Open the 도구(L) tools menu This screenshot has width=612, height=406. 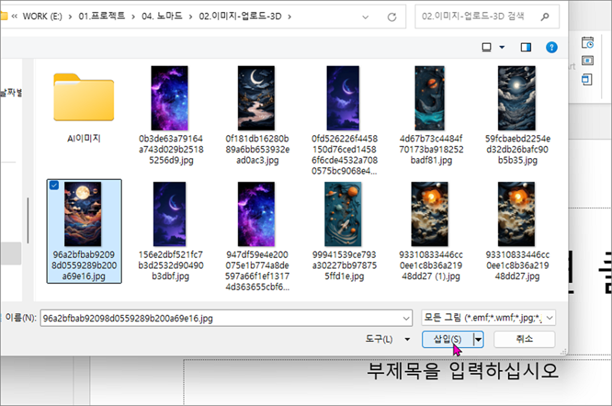coord(387,339)
